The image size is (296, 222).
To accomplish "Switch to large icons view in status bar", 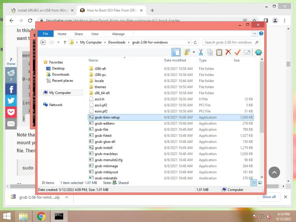I will tap(260, 183).
